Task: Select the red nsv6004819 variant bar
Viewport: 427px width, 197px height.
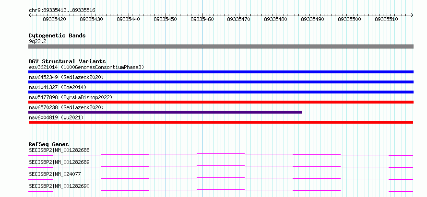Action: click(x=221, y=122)
